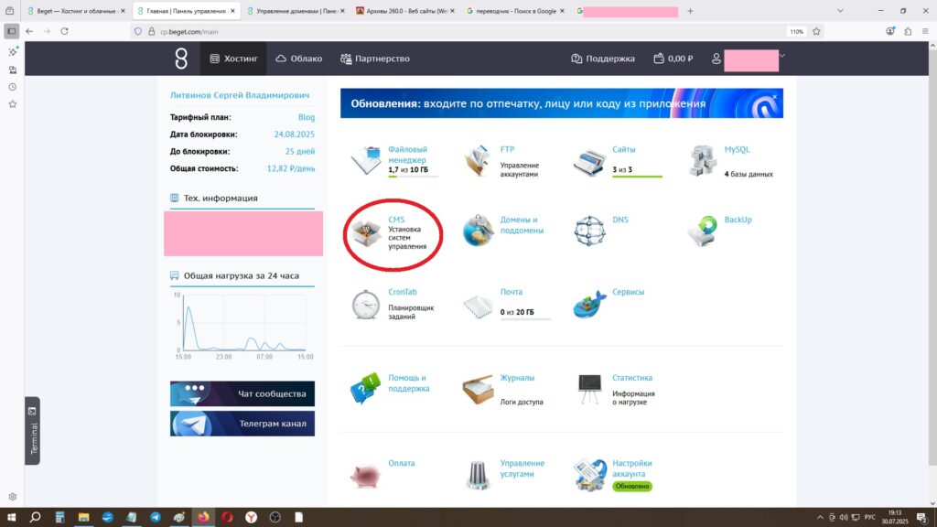Image resolution: width=937 pixels, height=527 pixels.
Task: Open the DNS network globe icon
Action: click(589, 231)
